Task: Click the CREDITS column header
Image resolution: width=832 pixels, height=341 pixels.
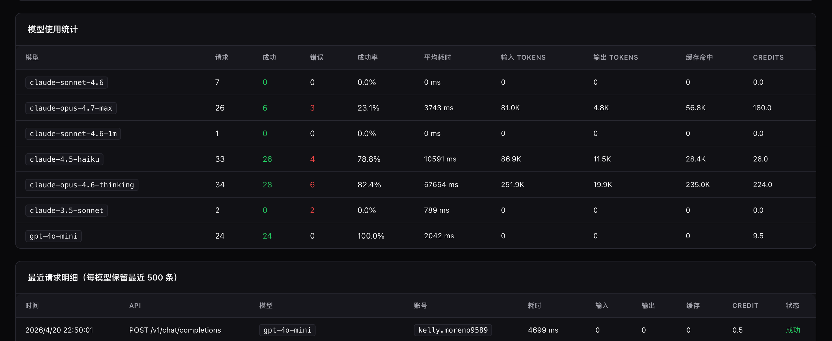Action: pos(768,58)
